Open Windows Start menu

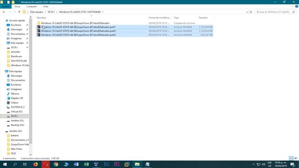point(5,164)
